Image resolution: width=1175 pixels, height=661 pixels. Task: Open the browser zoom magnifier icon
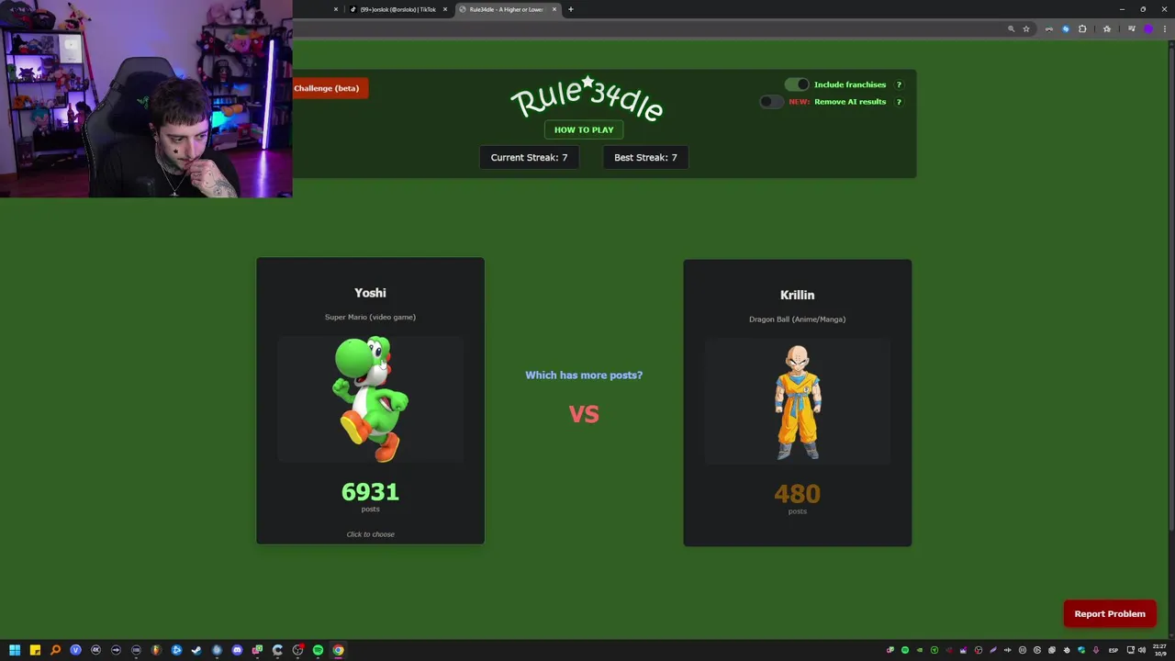click(1012, 29)
